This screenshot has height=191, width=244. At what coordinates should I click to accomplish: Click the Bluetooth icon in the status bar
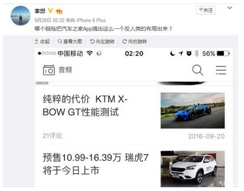point(196,54)
